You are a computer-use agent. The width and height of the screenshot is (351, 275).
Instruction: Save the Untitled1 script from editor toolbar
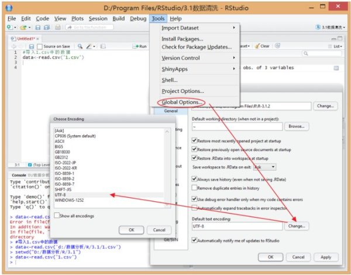pos(32,46)
